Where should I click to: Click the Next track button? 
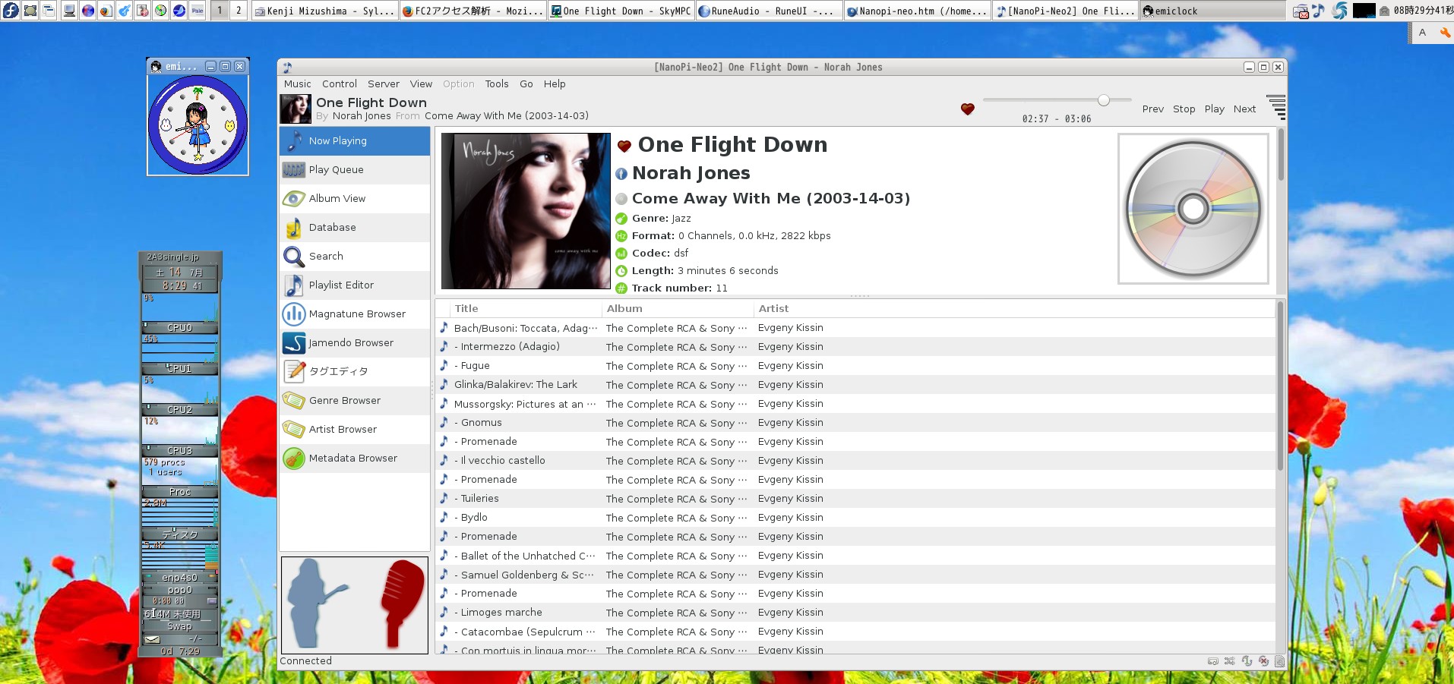coord(1244,109)
